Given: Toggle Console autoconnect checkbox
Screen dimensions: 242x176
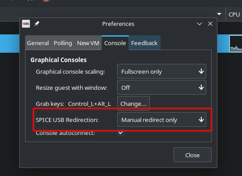Looking at the screenshot, I should [121, 133].
